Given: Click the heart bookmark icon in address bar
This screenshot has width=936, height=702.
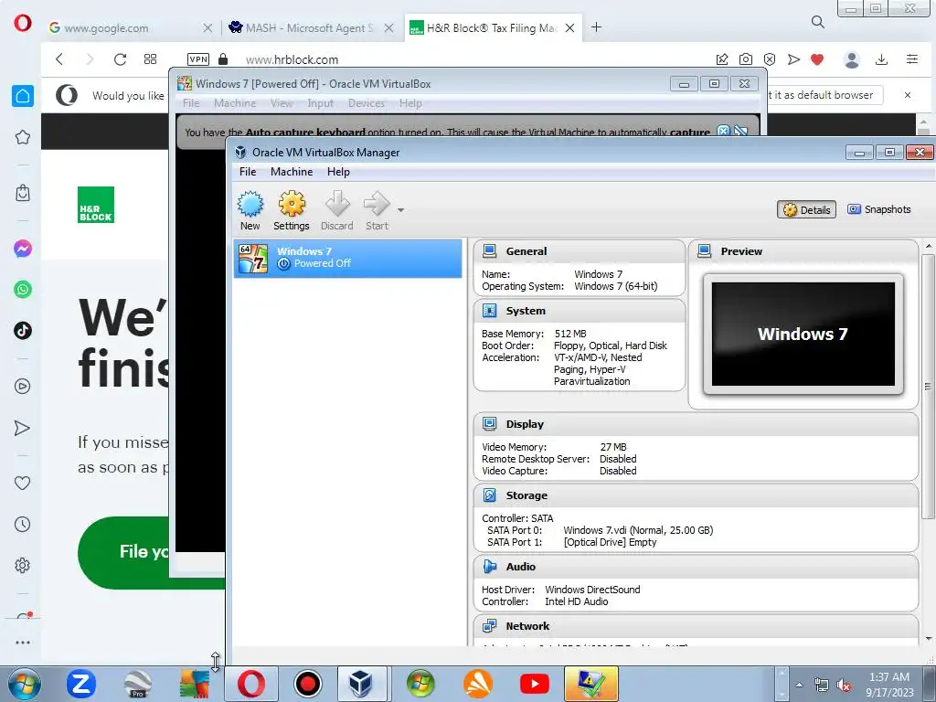Looking at the screenshot, I should (x=817, y=59).
